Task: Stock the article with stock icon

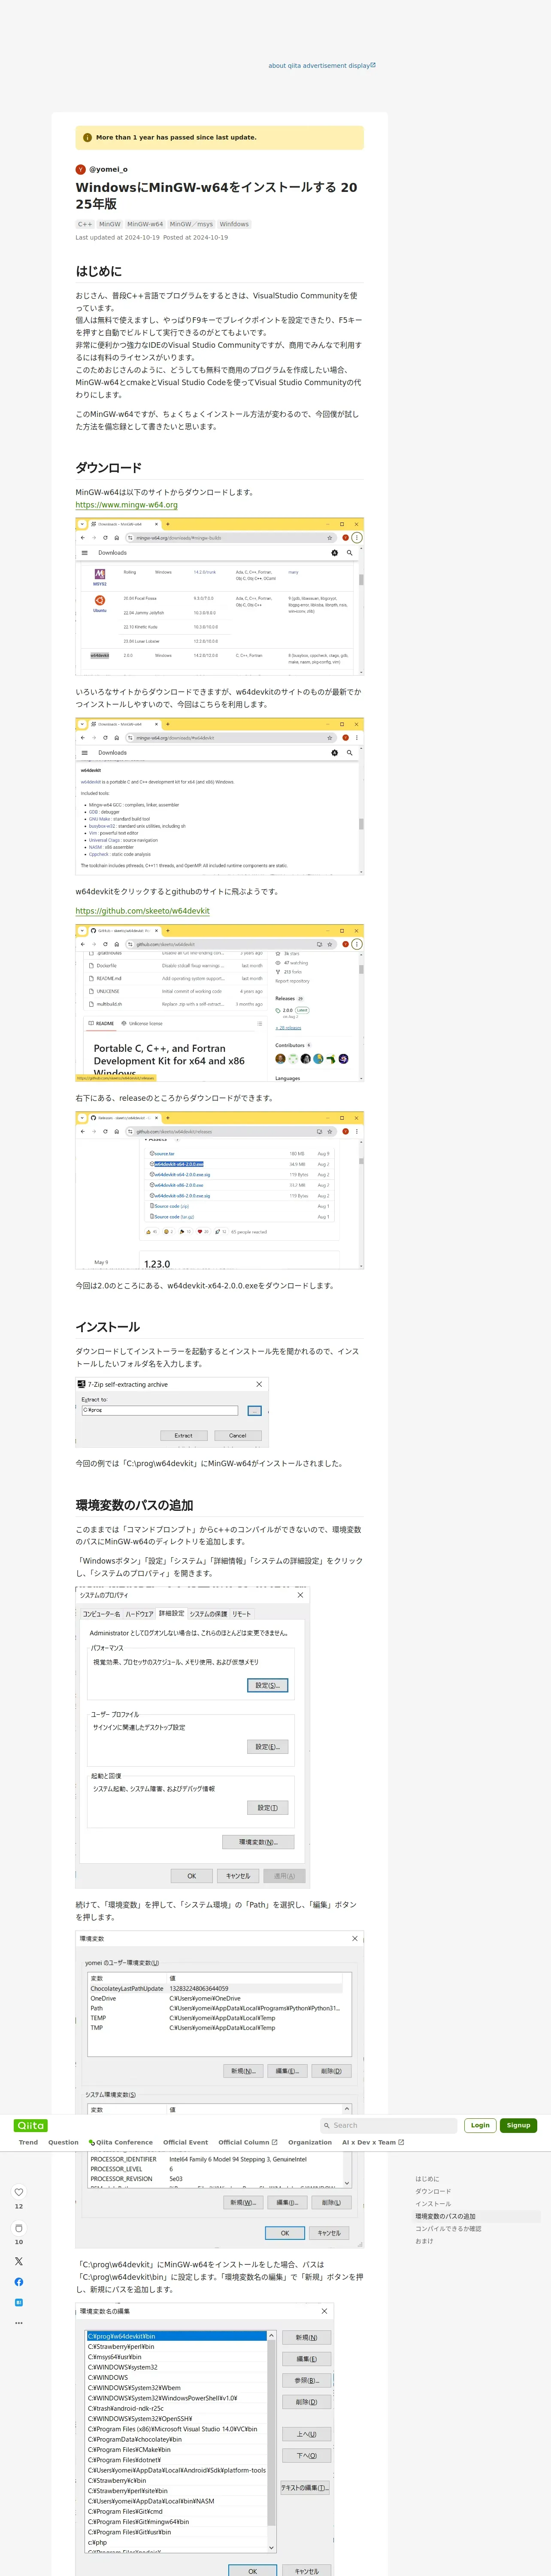Action: point(18,2228)
